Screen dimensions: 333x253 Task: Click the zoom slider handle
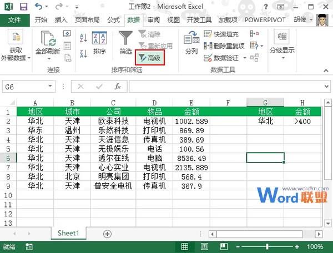tap(267, 246)
